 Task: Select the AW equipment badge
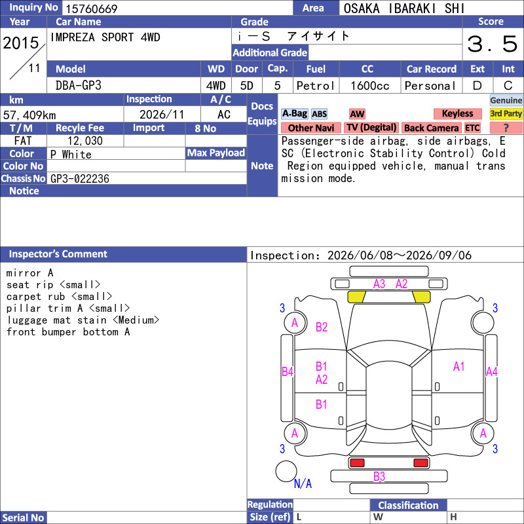[x=357, y=114]
